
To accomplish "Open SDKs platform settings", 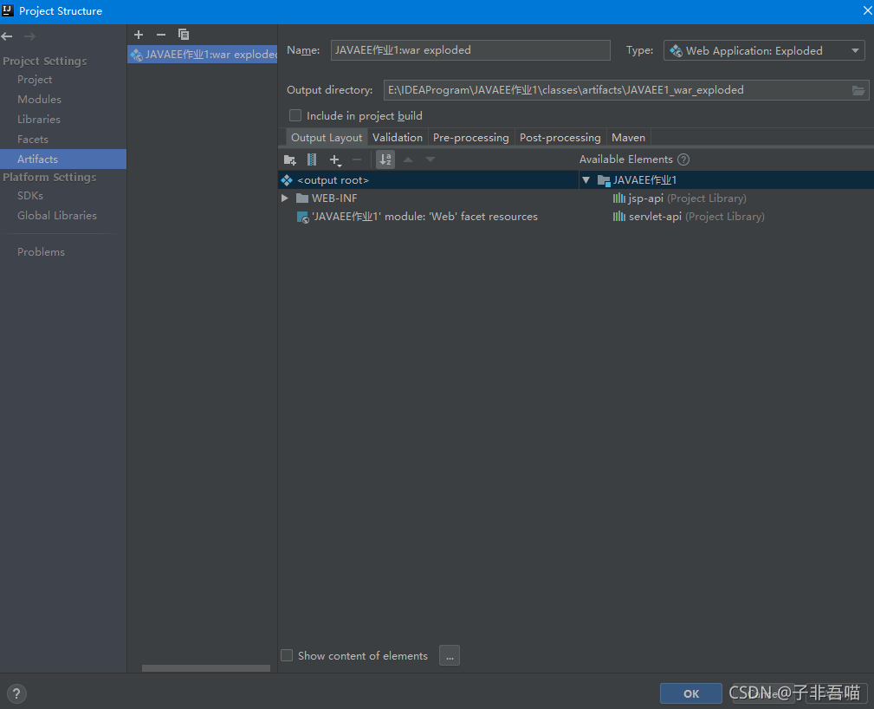I will [30, 196].
